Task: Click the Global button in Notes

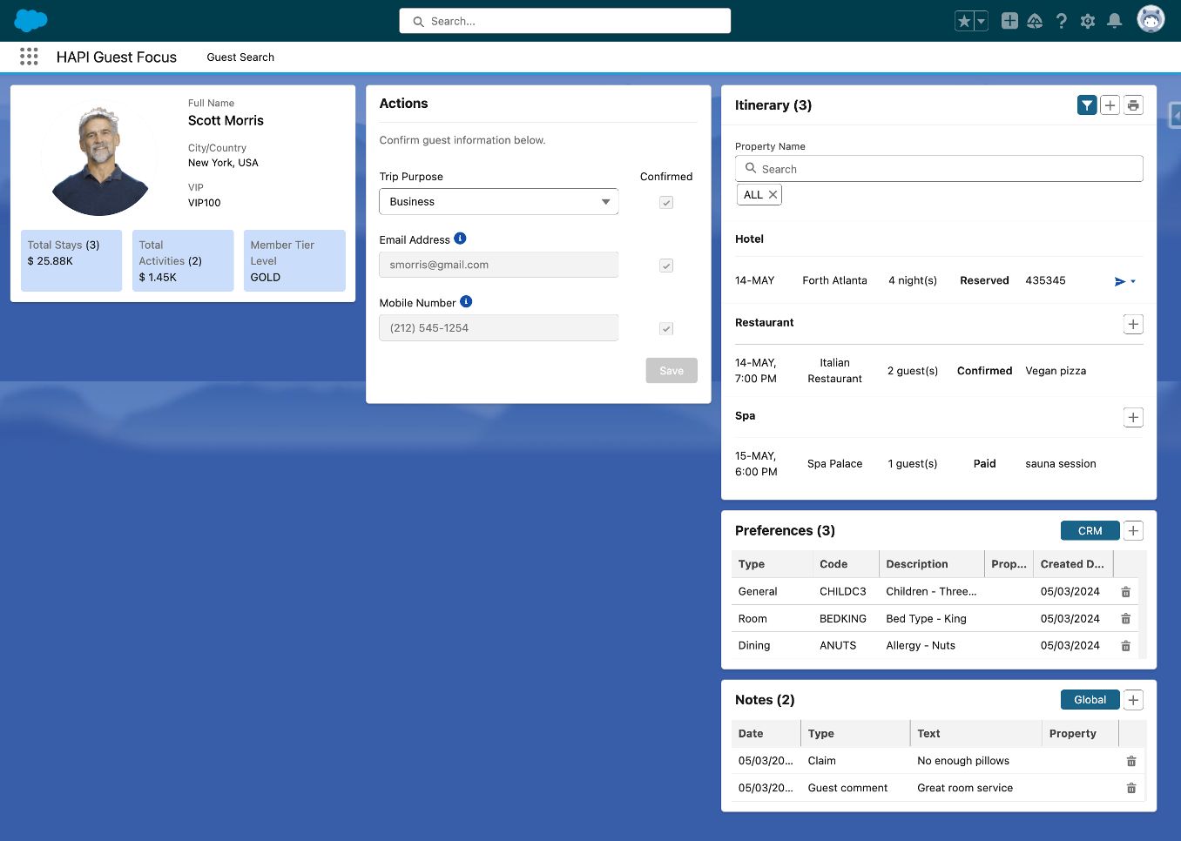Action: point(1090,700)
